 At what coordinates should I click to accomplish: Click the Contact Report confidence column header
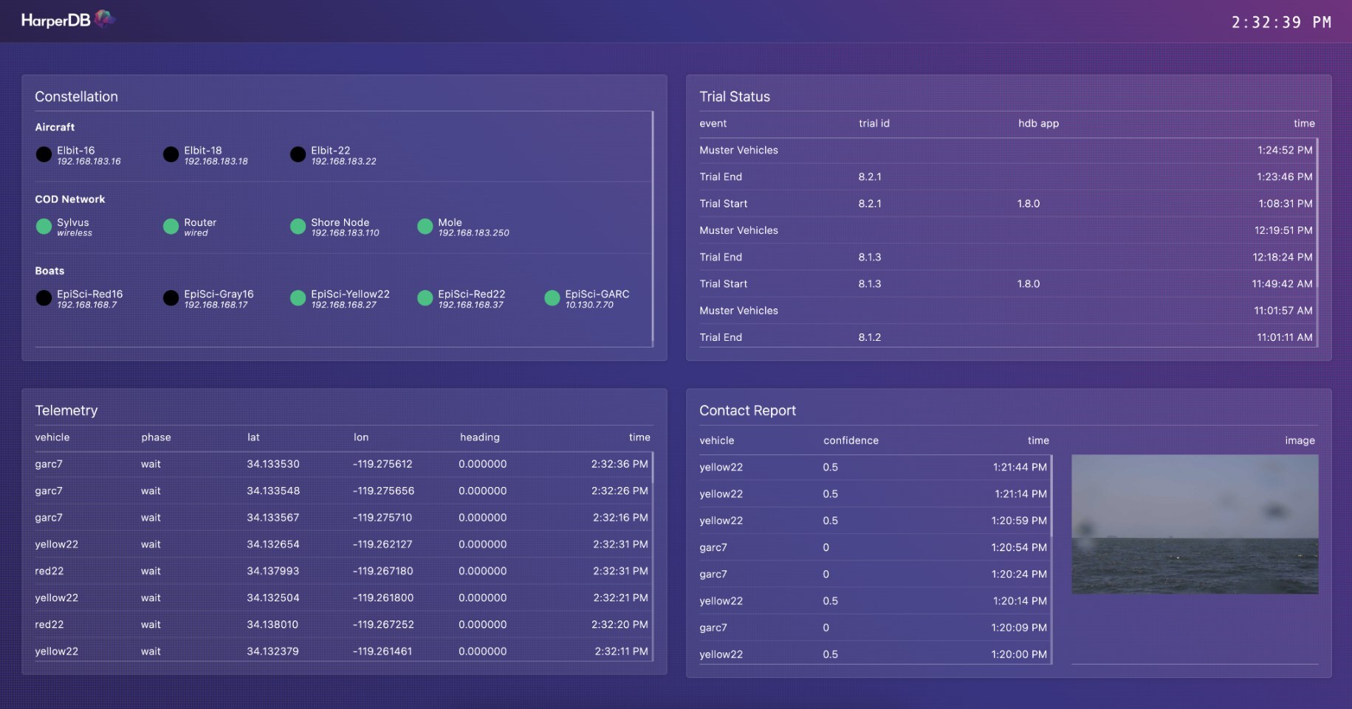pos(851,440)
